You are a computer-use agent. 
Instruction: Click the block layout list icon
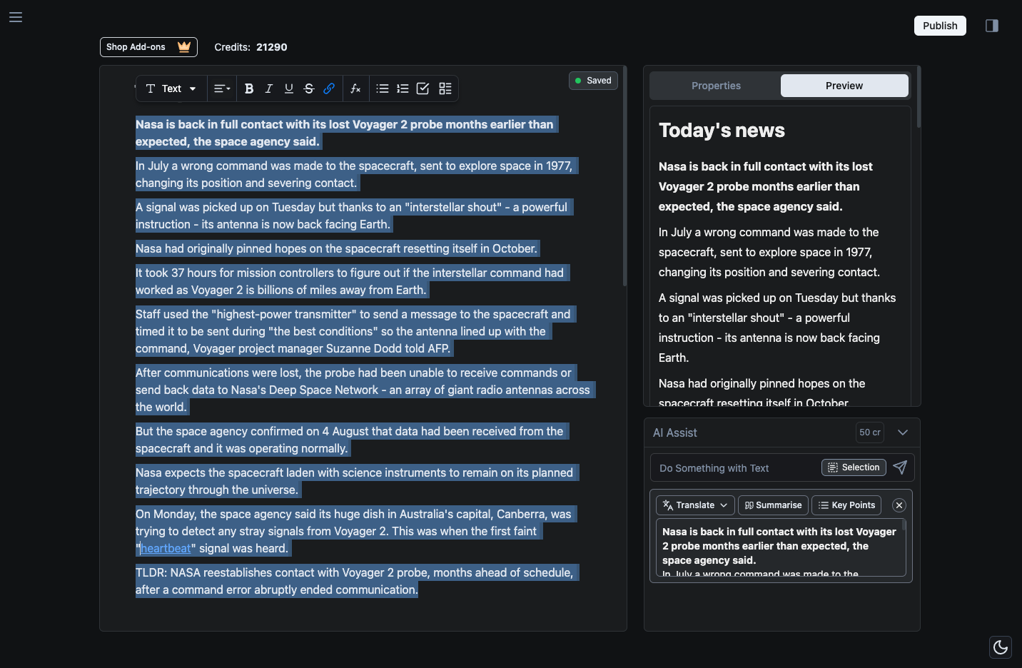coord(445,88)
